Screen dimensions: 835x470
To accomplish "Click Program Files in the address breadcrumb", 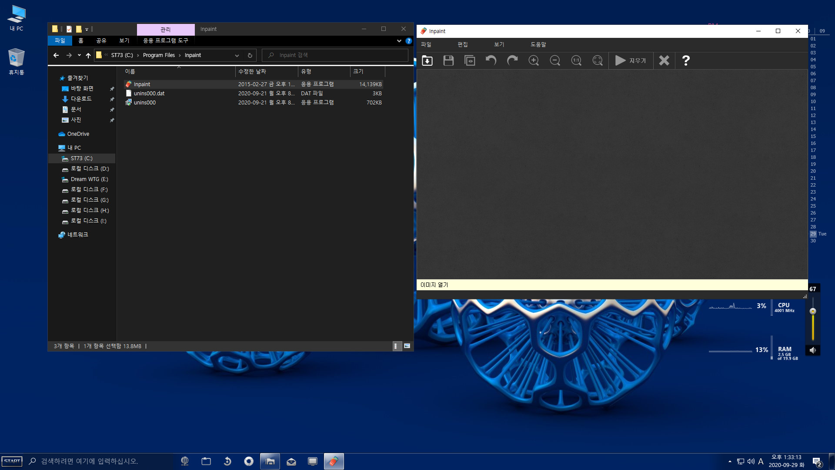I will coord(159,55).
